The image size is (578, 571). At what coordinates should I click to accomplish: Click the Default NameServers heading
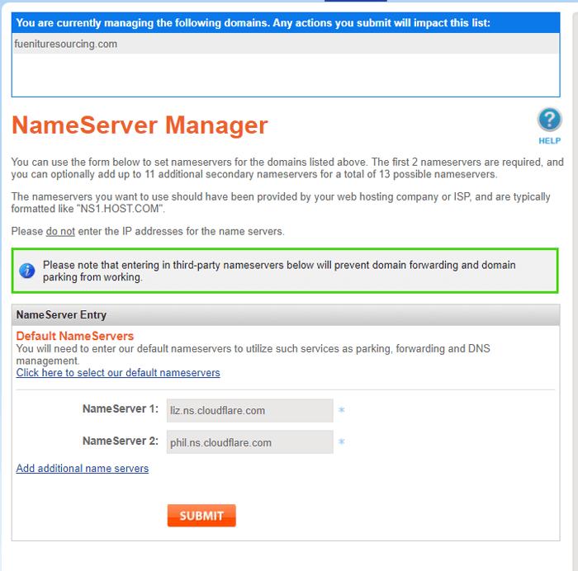(x=75, y=336)
